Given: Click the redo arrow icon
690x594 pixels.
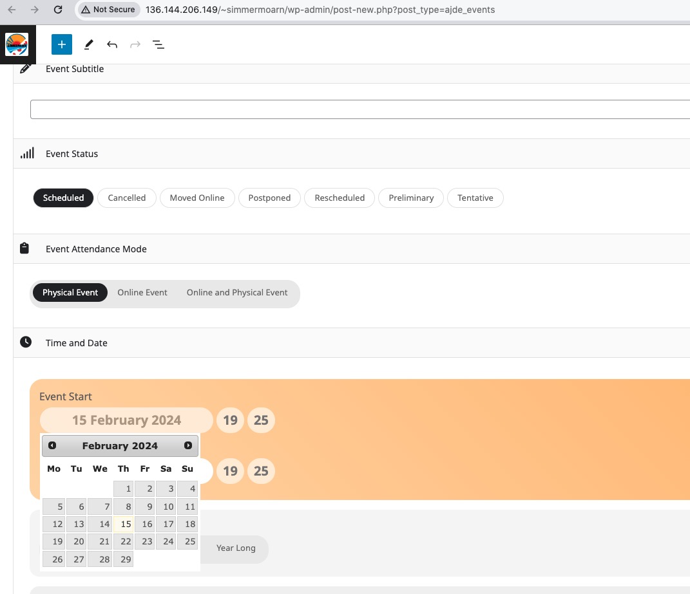Looking at the screenshot, I should (135, 44).
